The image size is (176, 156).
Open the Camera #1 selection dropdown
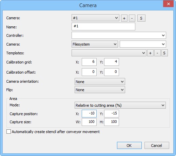click(95, 18)
